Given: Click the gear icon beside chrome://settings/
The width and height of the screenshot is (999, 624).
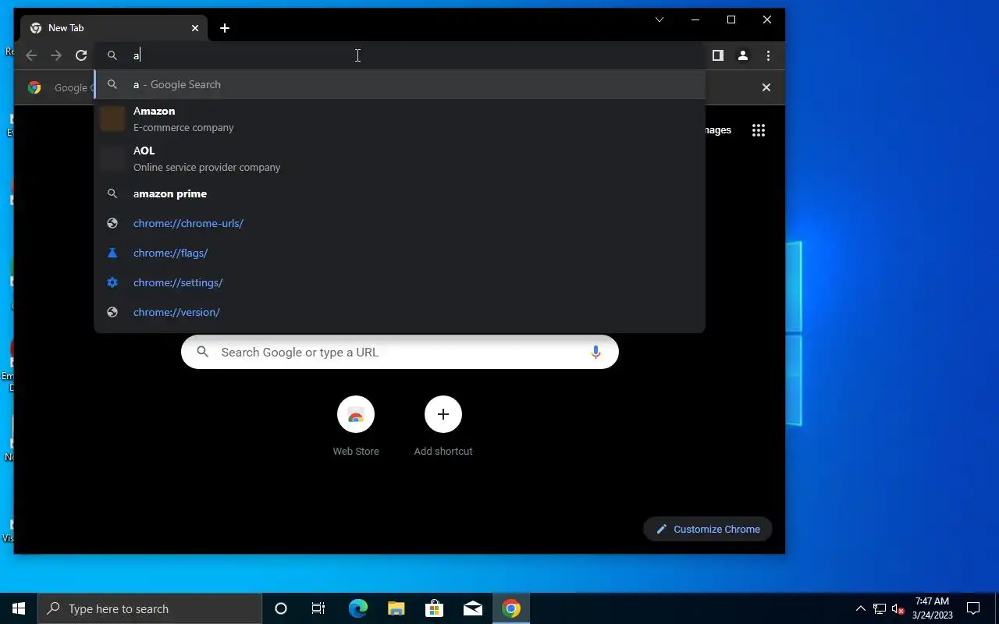Looking at the screenshot, I should click(x=112, y=282).
